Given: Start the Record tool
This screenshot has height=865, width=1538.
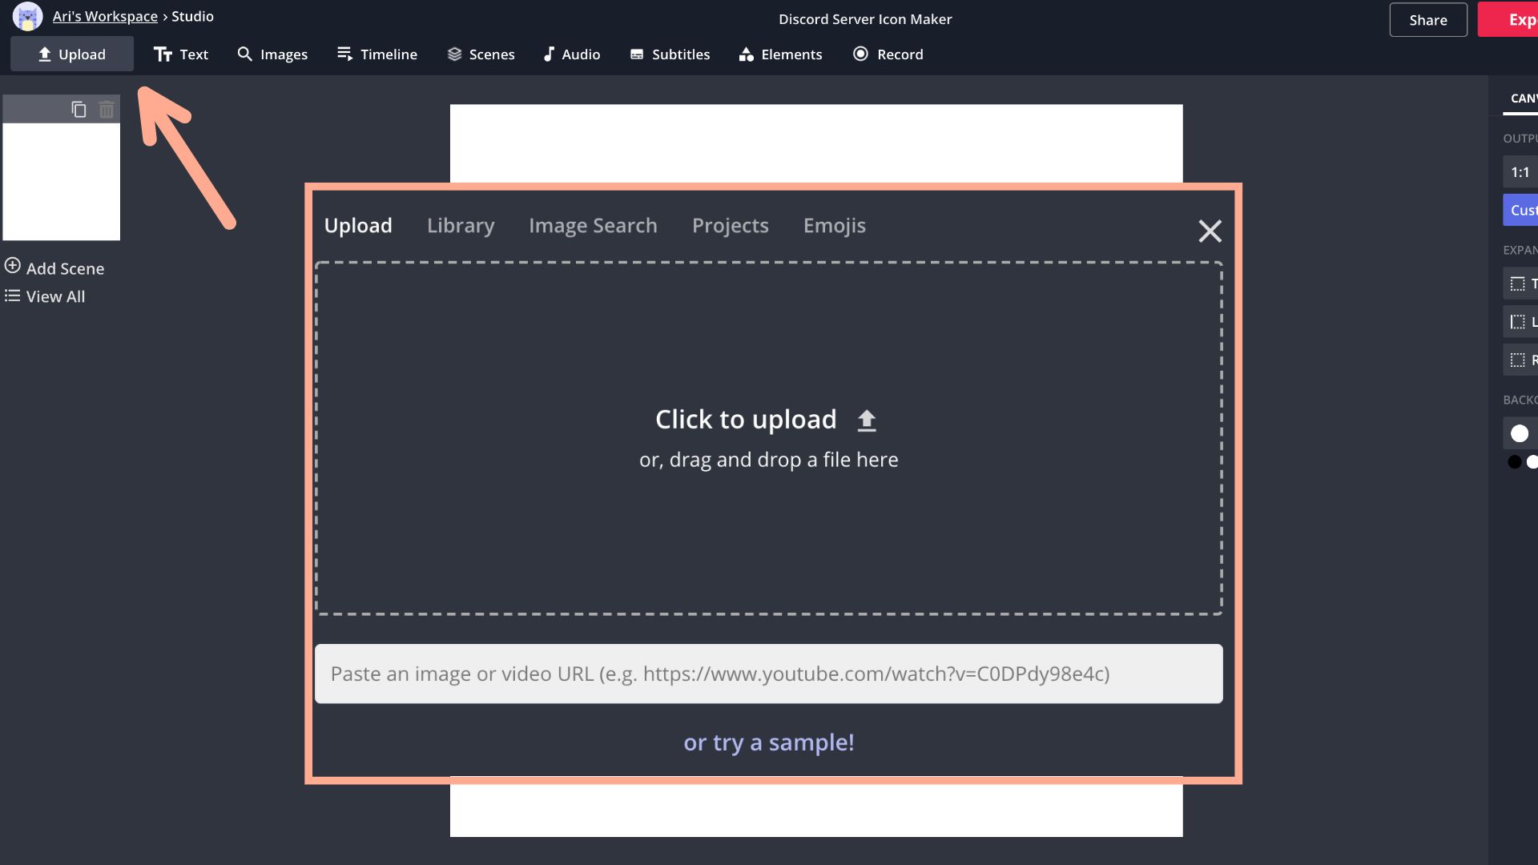Looking at the screenshot, I should [x=888, y=54].
